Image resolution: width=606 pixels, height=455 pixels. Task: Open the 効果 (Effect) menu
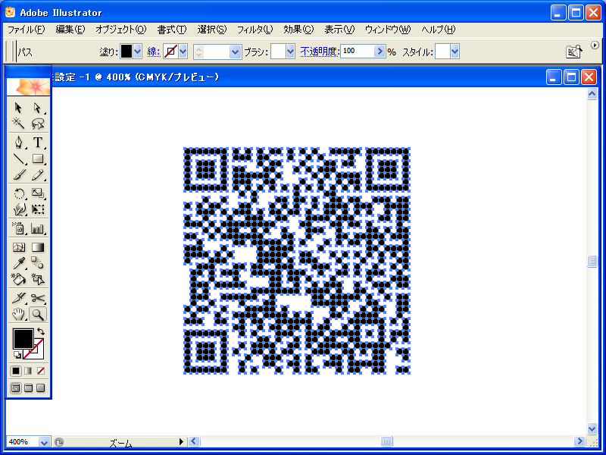(298, 30)
